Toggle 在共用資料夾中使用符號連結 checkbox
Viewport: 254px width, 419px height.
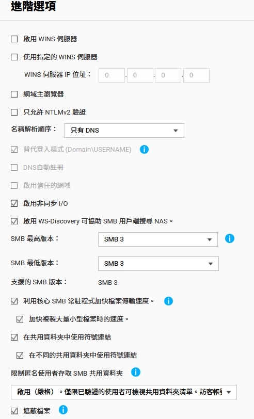(14, 337)
